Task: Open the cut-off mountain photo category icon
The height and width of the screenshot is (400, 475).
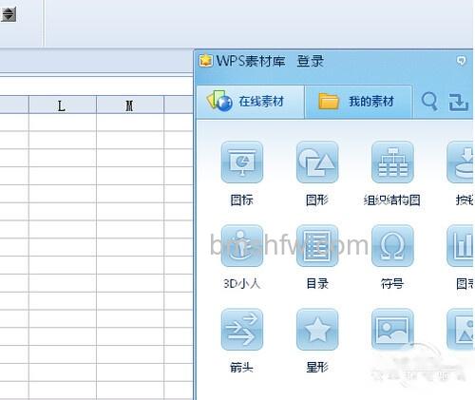Action: point(460,330)
